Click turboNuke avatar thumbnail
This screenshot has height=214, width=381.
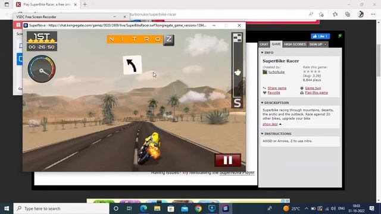tap(265, 72)
